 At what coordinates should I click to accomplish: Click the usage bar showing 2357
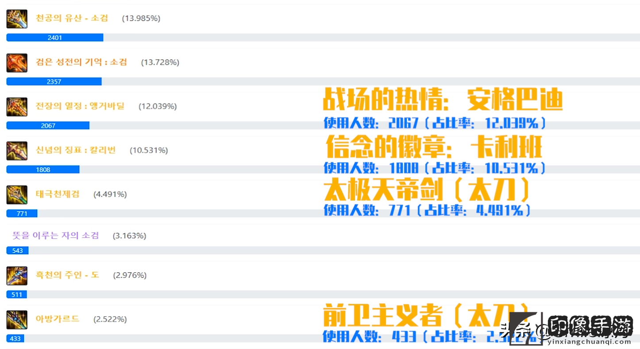[54, 81]
